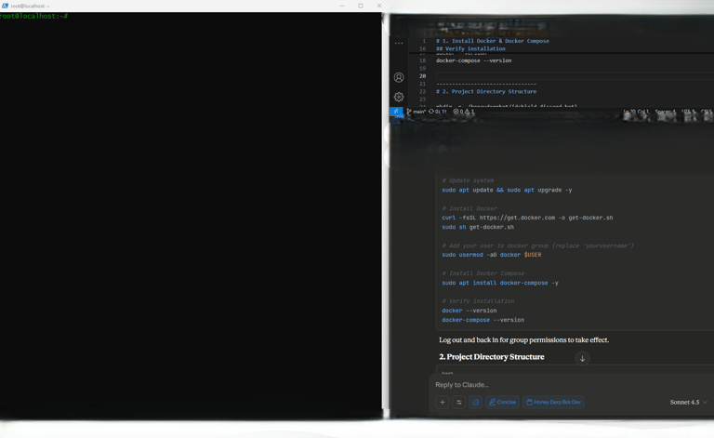Open the search and tools sliders button
The width and height of the screenshot is (714, 438).
pyautogui.click(x=459, y=402)
